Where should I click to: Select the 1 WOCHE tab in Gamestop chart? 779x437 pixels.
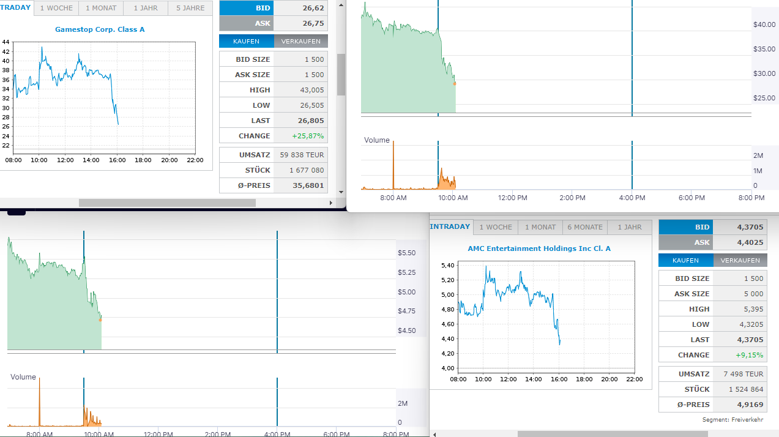57,9
